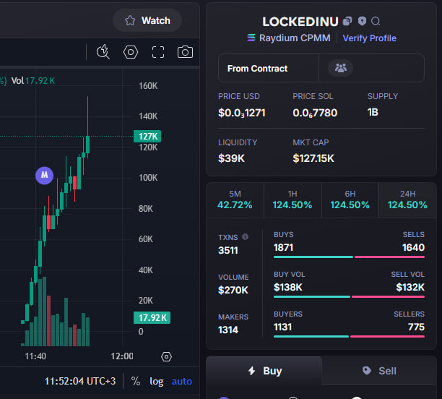Open the quick search lightning magnifier tool

[x=103, y=52]
